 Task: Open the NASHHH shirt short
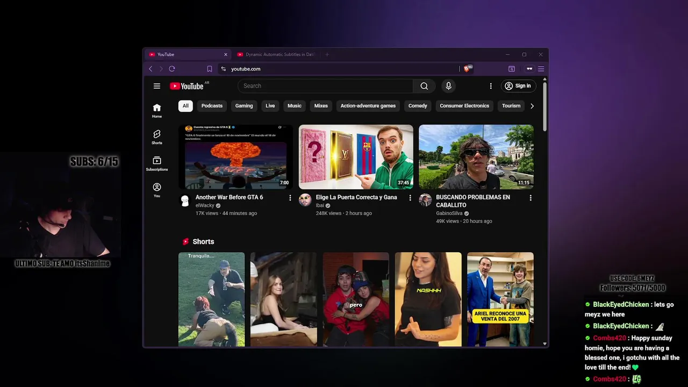pos(428,299)
